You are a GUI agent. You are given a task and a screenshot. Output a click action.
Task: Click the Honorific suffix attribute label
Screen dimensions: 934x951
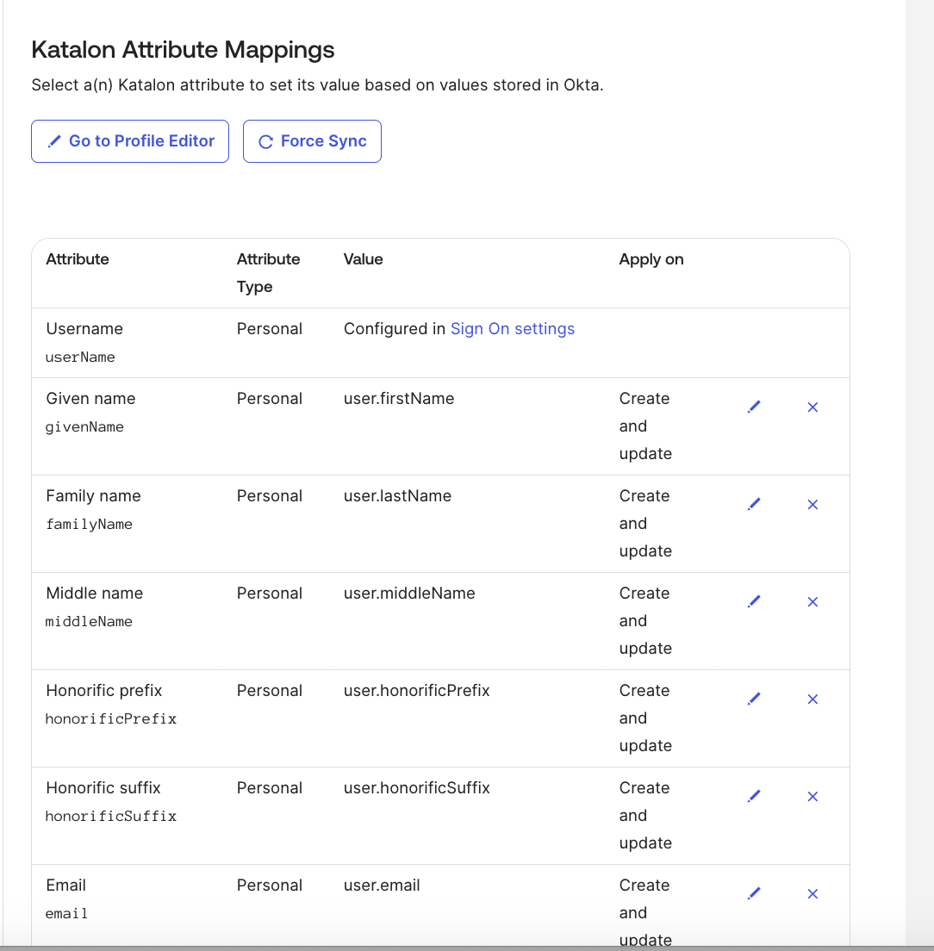click(x=103, y=788)
